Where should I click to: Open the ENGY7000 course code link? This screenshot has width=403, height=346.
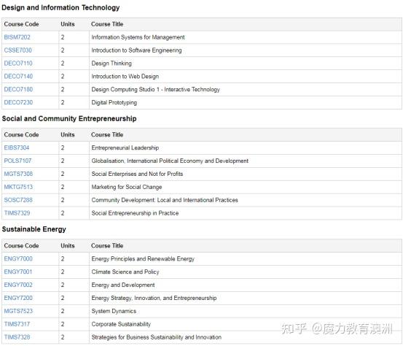click(x=18, y=258)
